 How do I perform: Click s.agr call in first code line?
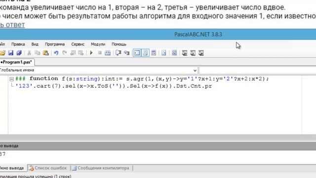pyautogui.click(x=135, y=79)
